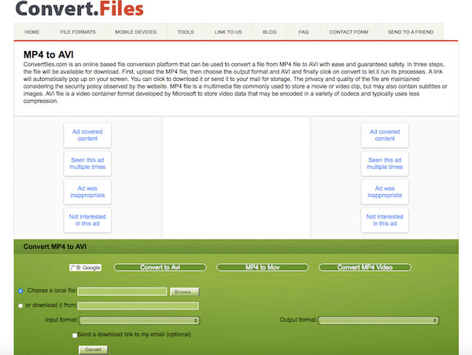Choose right ad's Seen this ad multiple times
Image resolution: width=472 pixels, height=355 pixels.
385,163
